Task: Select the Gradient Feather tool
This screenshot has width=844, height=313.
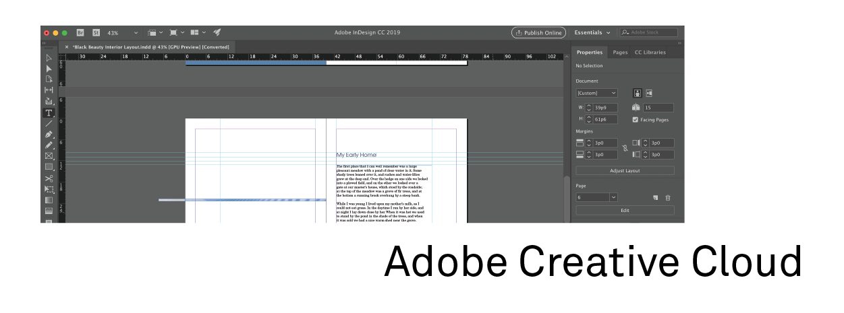Action: pos(49,211)
